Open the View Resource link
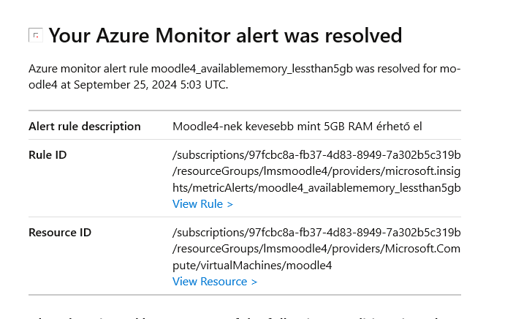This screenshot has width=524, height=319. click(215, 282)
